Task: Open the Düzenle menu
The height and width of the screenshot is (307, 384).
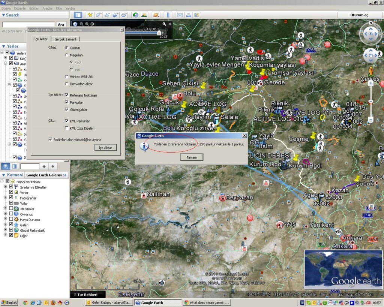Action: tap(19, 8)
